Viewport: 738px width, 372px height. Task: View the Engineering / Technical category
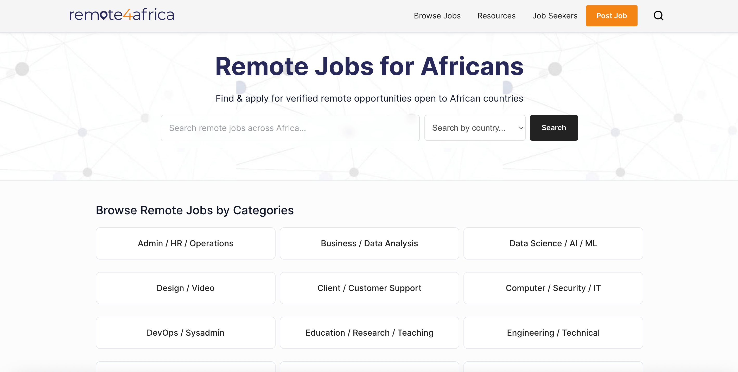553,333
